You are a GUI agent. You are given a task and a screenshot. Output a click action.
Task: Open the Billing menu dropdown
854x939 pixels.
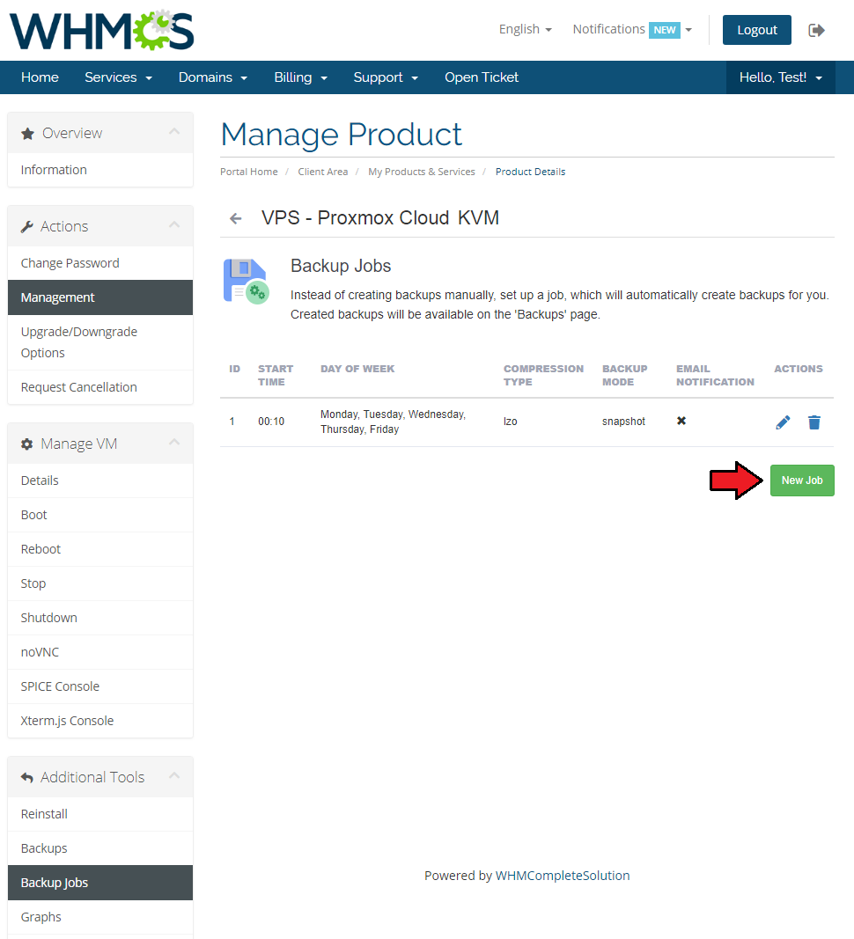coord(300,77)
